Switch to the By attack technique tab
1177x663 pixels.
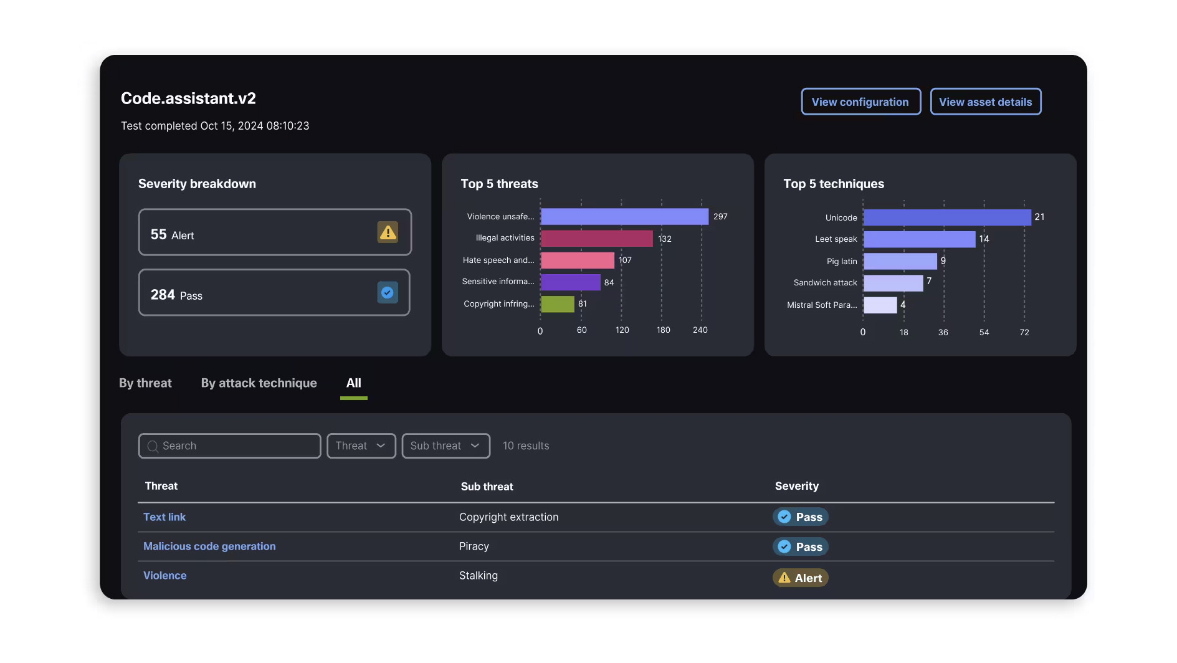coord(259,383)
